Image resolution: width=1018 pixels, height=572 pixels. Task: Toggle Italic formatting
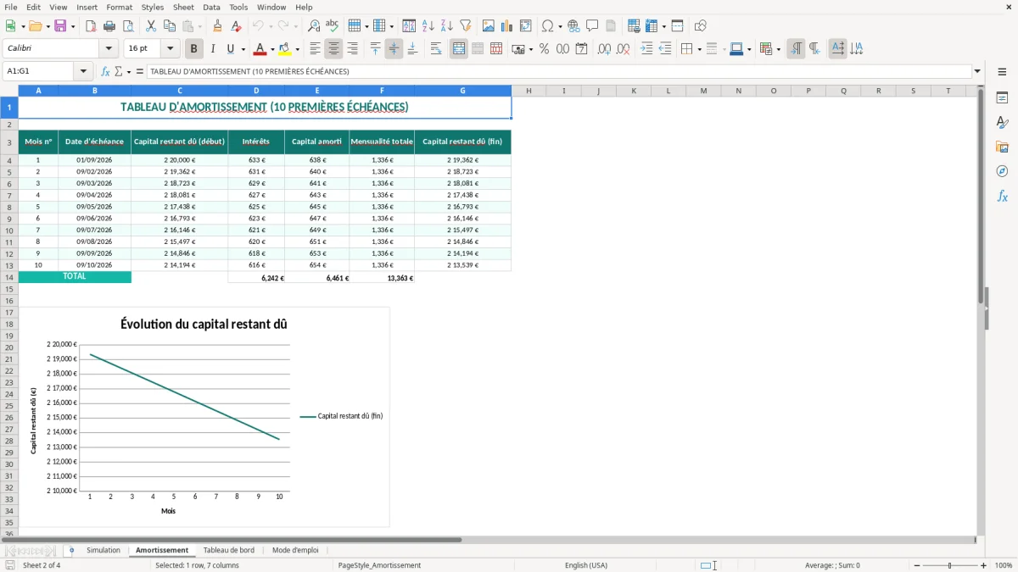tap(213, 49)
